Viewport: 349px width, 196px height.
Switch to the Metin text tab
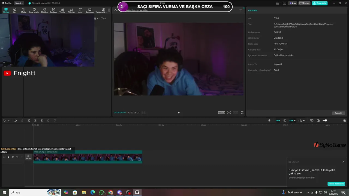24,10
